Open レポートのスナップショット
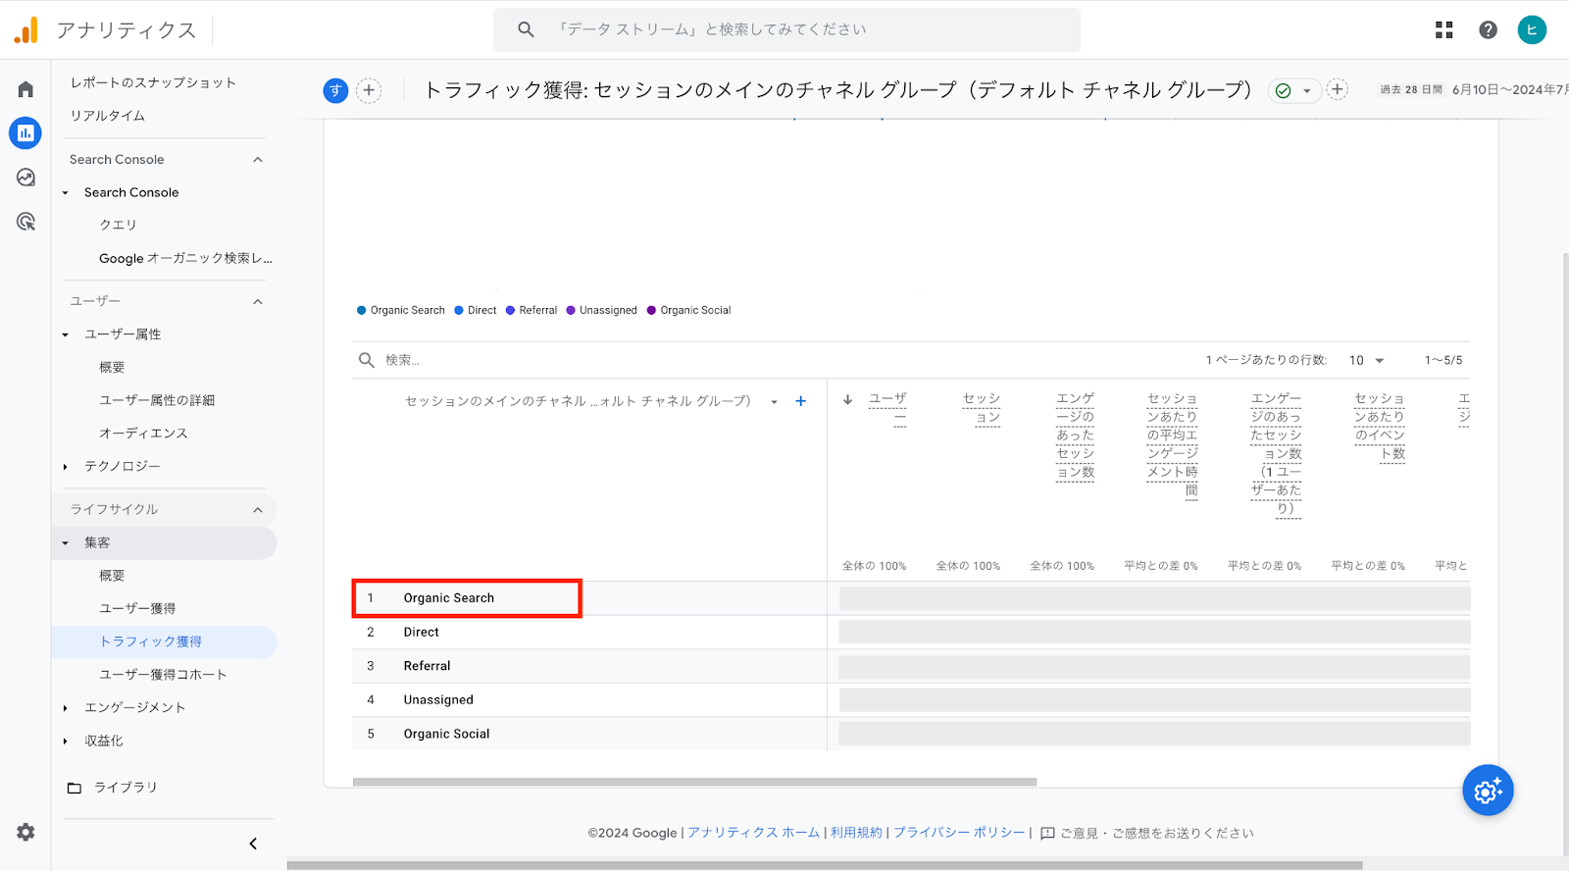 153,82
